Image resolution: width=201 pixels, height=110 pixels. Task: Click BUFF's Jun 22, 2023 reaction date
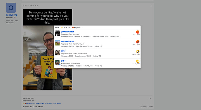136,64
